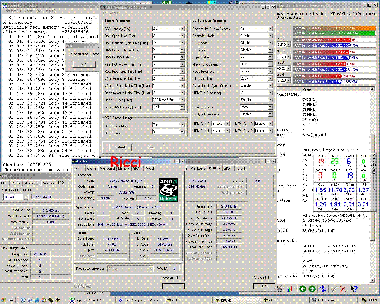Open the Calculate(C) menu in Super PI

coord(12,11)
